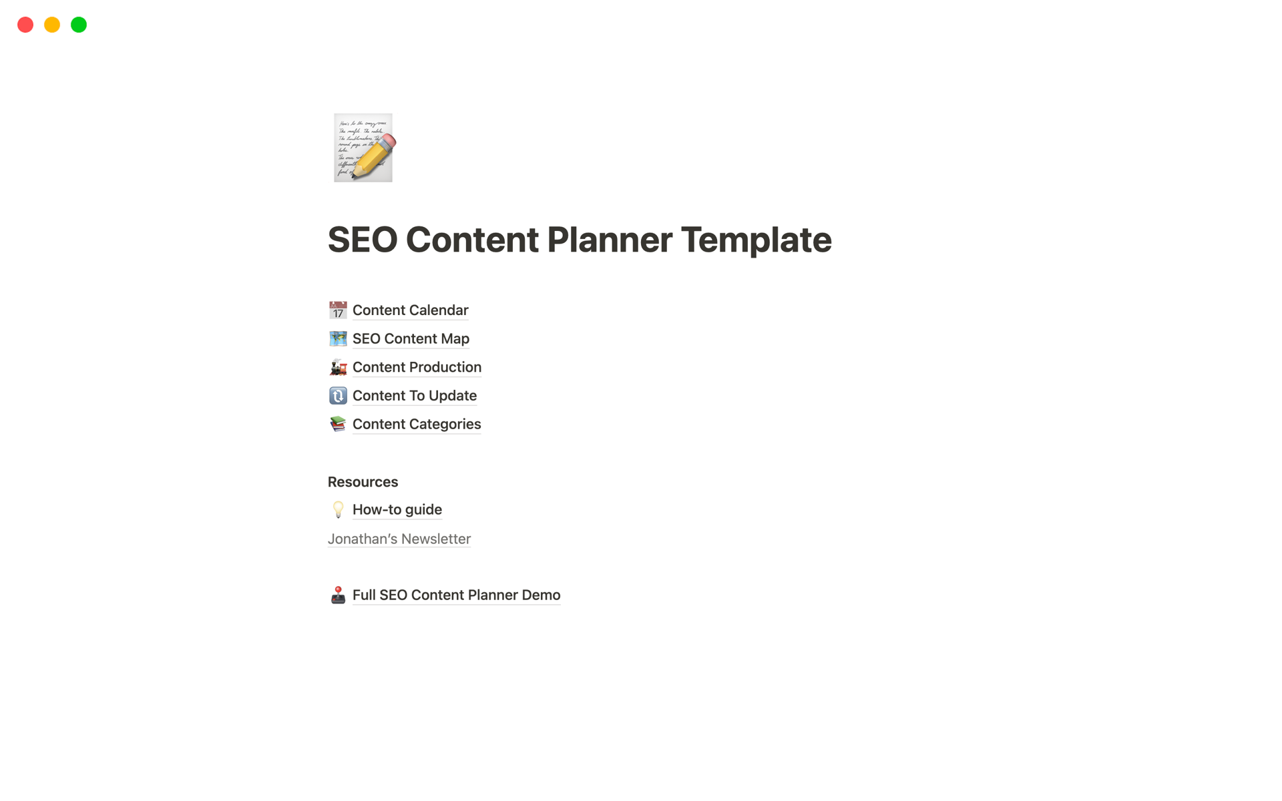Click the SEO Content Planner Template title
Image resolution: width=1282 pixels, height=801 pixels.
580,238
